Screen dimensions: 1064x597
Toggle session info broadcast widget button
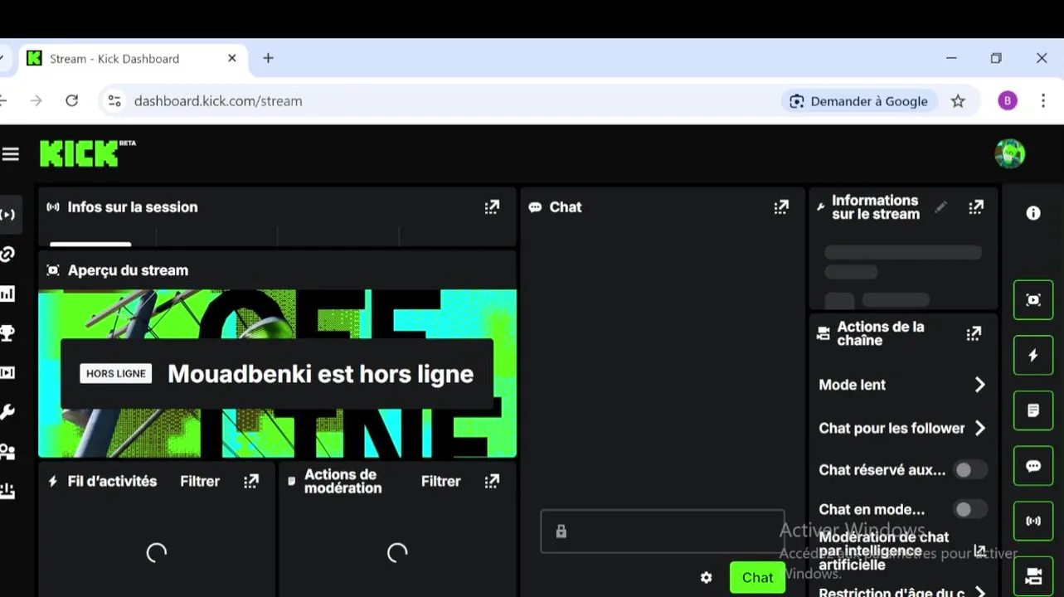pyautogui.click(x=1033, y=522)
